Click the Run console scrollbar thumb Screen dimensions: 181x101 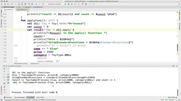tap(178, 92)
